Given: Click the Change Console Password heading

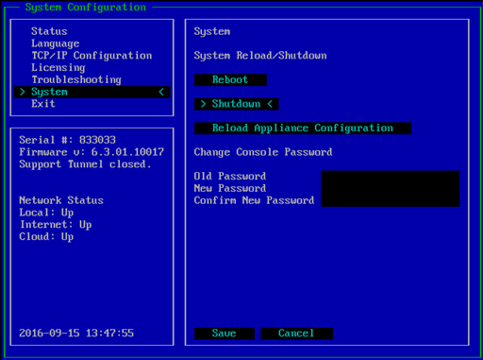Looking at the screenshot, I should point(263,152).
